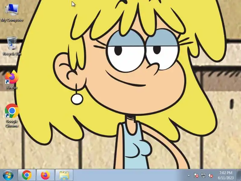The width and height of the screenshot is (241, 181).
Task: Open the muted volume speaker icon
Action: click(x=210, y=175)
